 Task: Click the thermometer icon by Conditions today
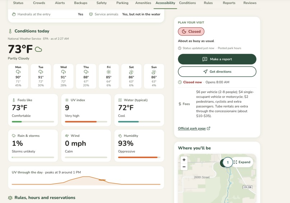tap(10, 31)
